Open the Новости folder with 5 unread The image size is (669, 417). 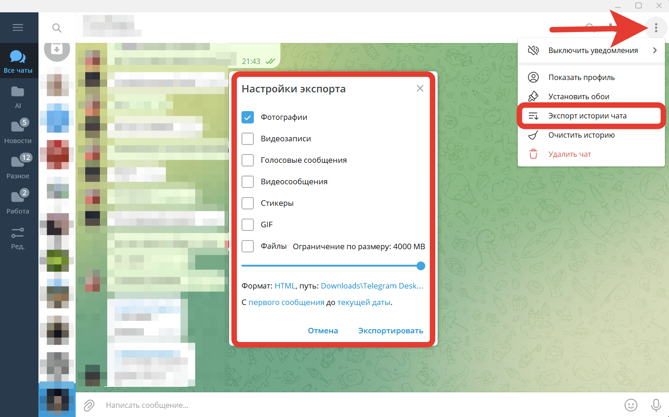point(18,131)
